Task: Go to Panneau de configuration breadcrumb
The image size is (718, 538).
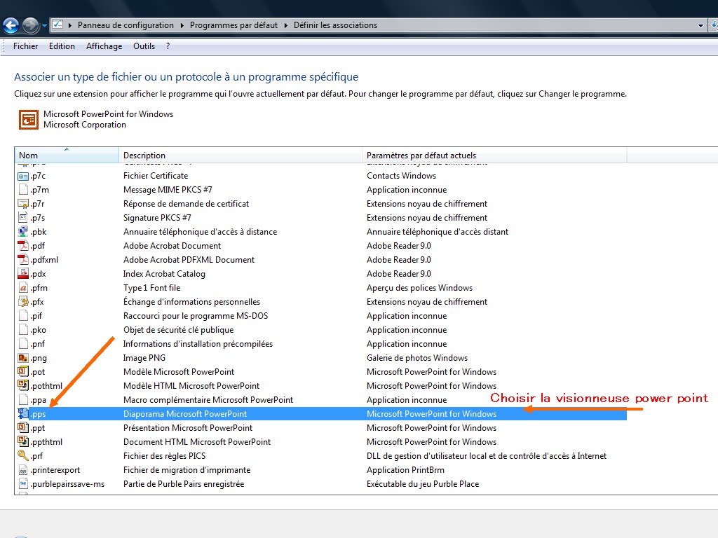Action: point(126,25)
